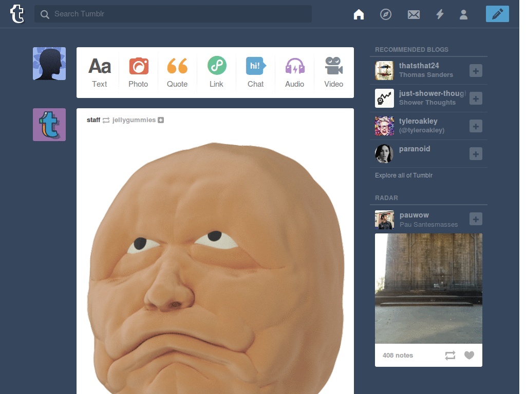Click the staff blog avatar

pos(49,125)
